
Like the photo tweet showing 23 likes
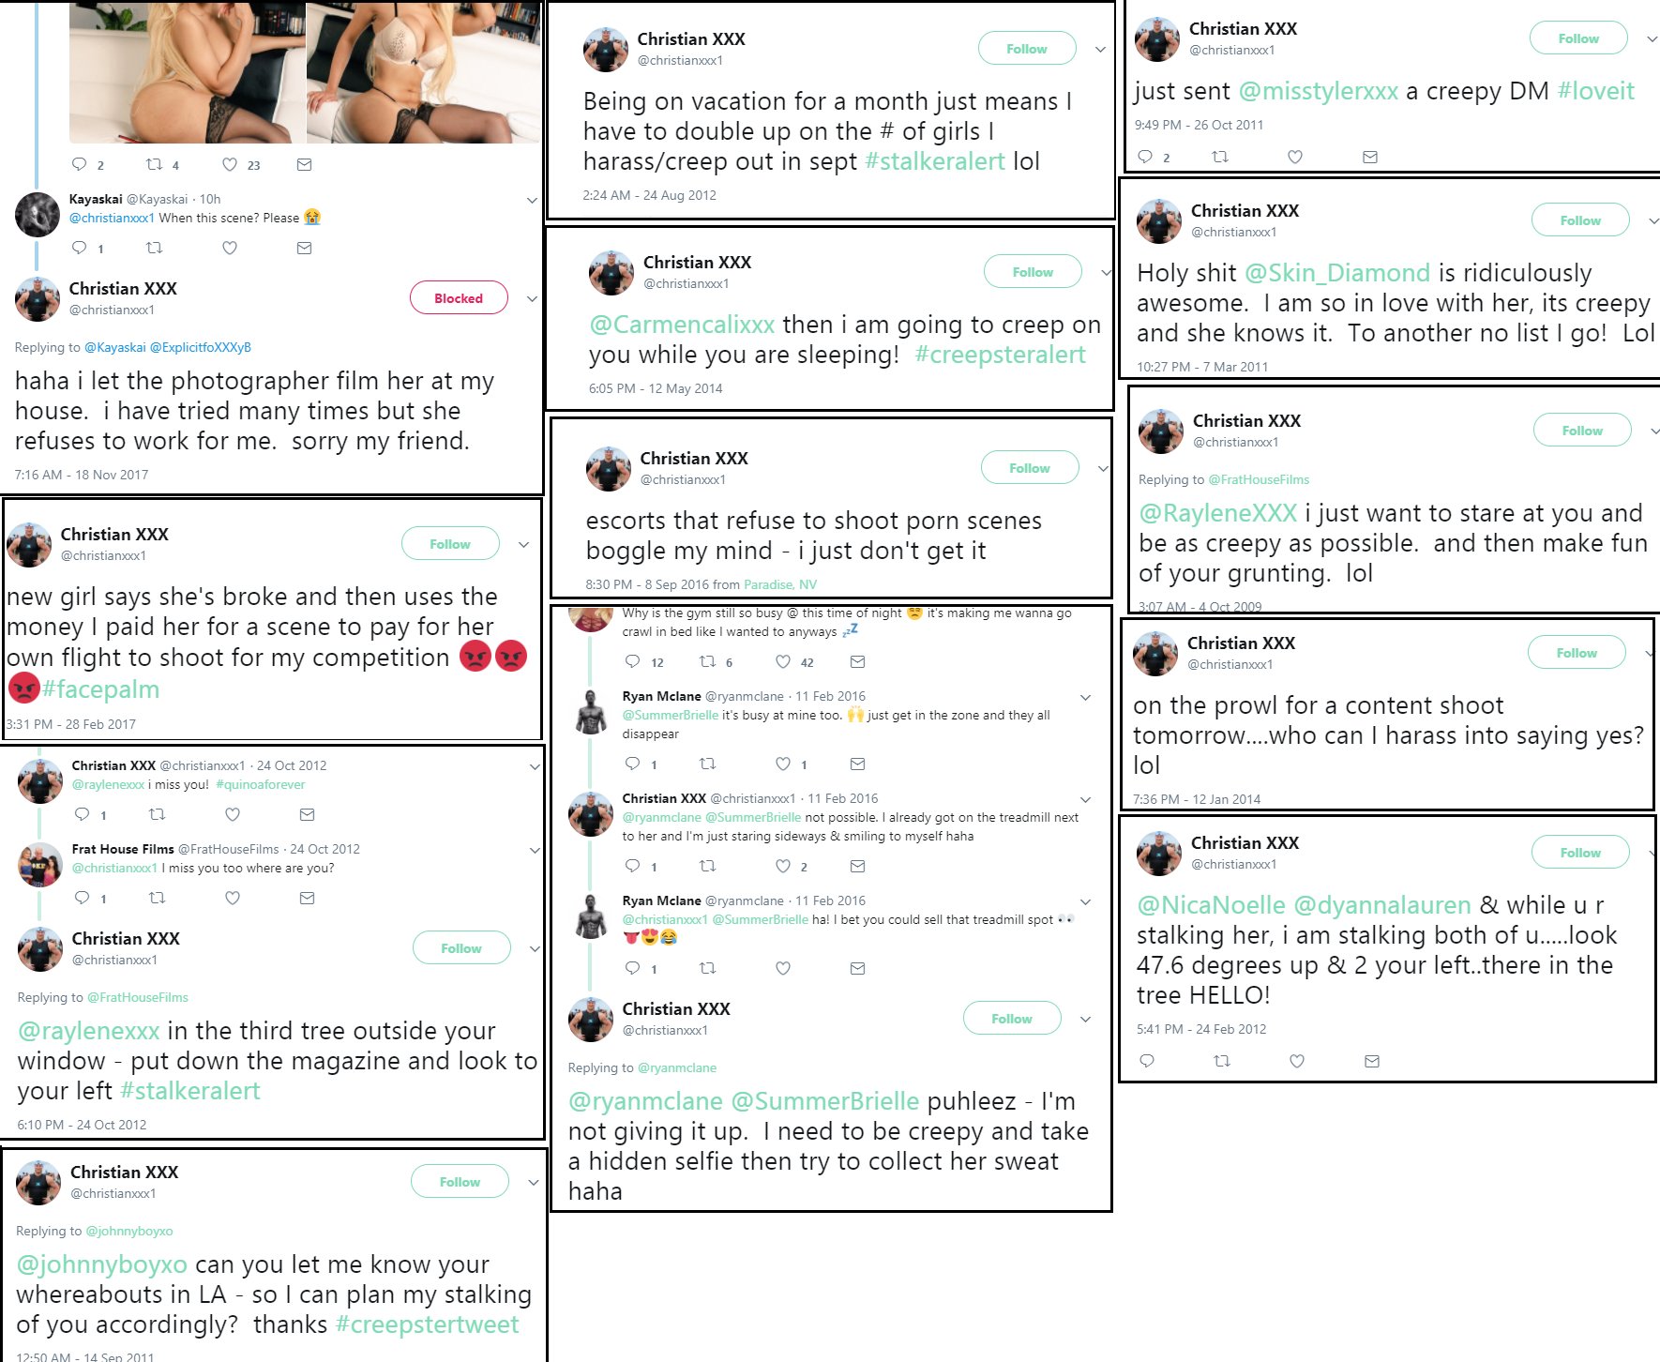point(230,165)
